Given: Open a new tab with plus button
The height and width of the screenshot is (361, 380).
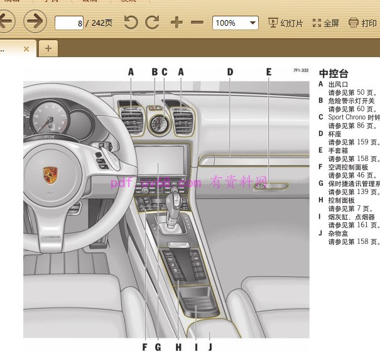Looking at the screenshot, I should (x=48, y=48).
